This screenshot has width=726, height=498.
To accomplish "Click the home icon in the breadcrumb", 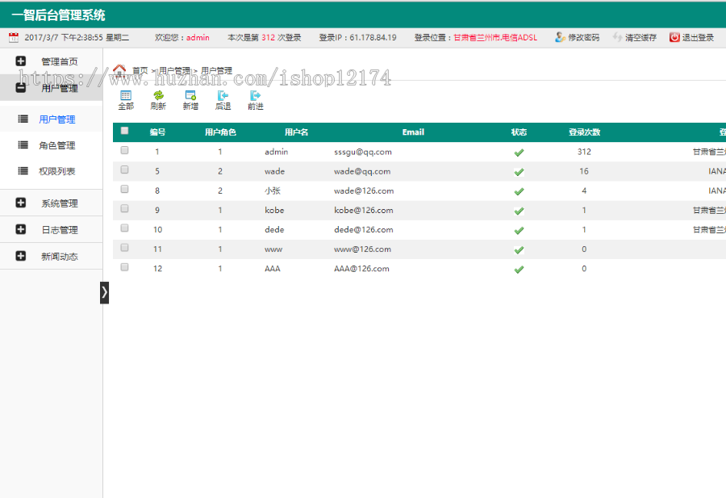I will [118, 69].
